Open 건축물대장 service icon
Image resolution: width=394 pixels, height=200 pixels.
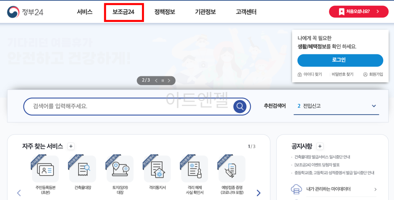pyautogui.click(x=83, y=170)
